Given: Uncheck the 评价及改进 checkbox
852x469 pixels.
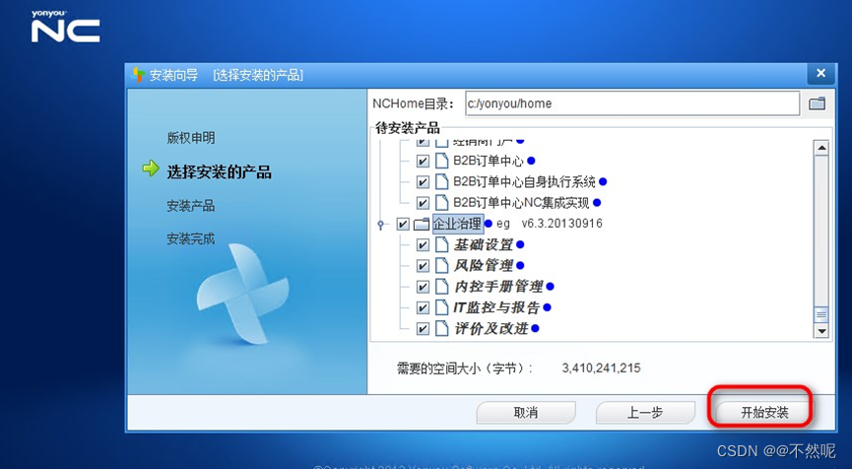Looking at the screenshot, I should pyautogui.click(x=423, y=329).
